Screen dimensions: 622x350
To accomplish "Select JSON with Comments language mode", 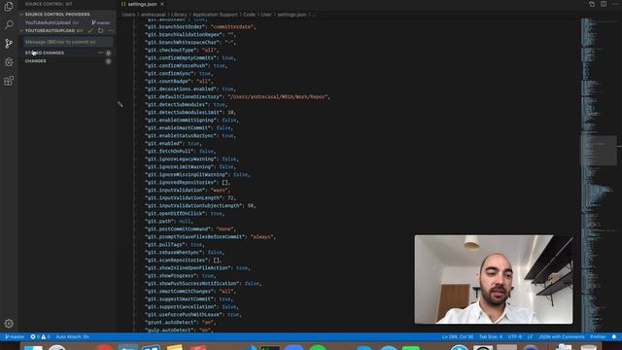I will 562,337.
